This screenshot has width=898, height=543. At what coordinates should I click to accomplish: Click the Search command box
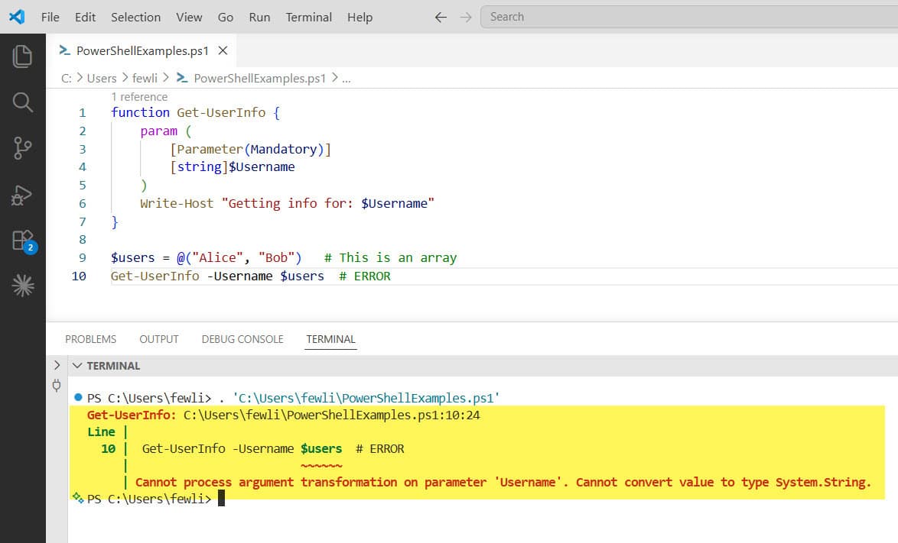689,17
